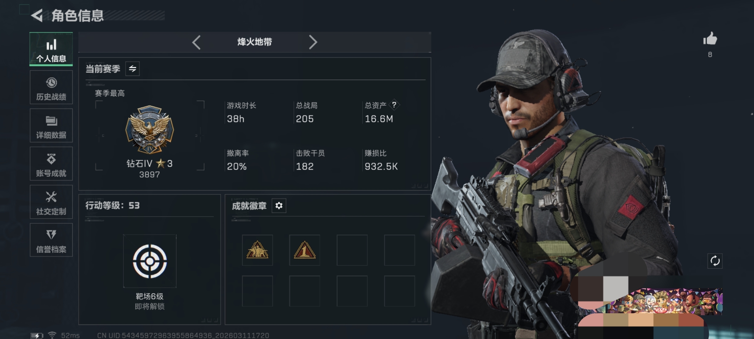
Task: Click the 靶场6级 target icon
Action: click(150, 261)
